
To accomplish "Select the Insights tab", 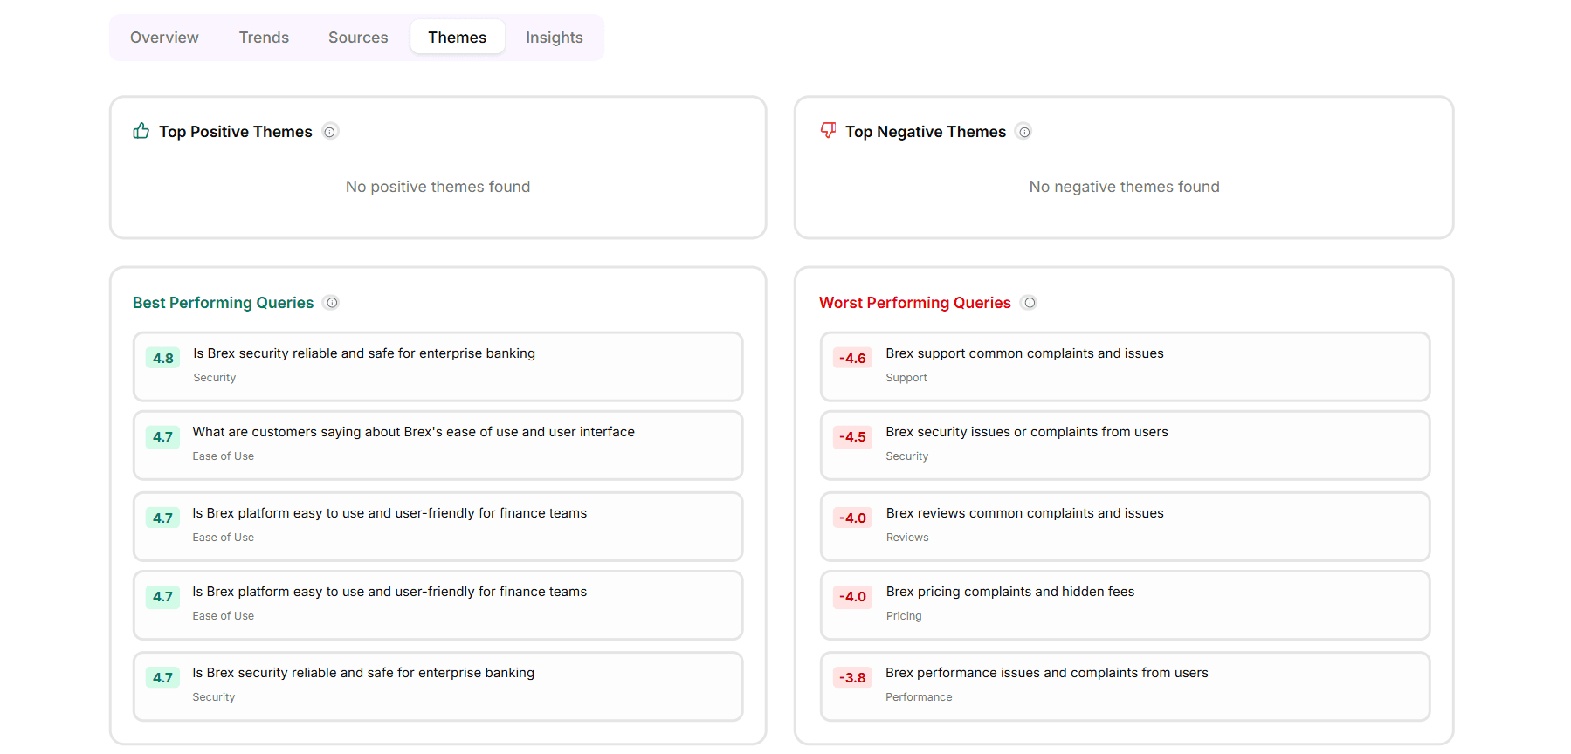I will coord(555,38).
